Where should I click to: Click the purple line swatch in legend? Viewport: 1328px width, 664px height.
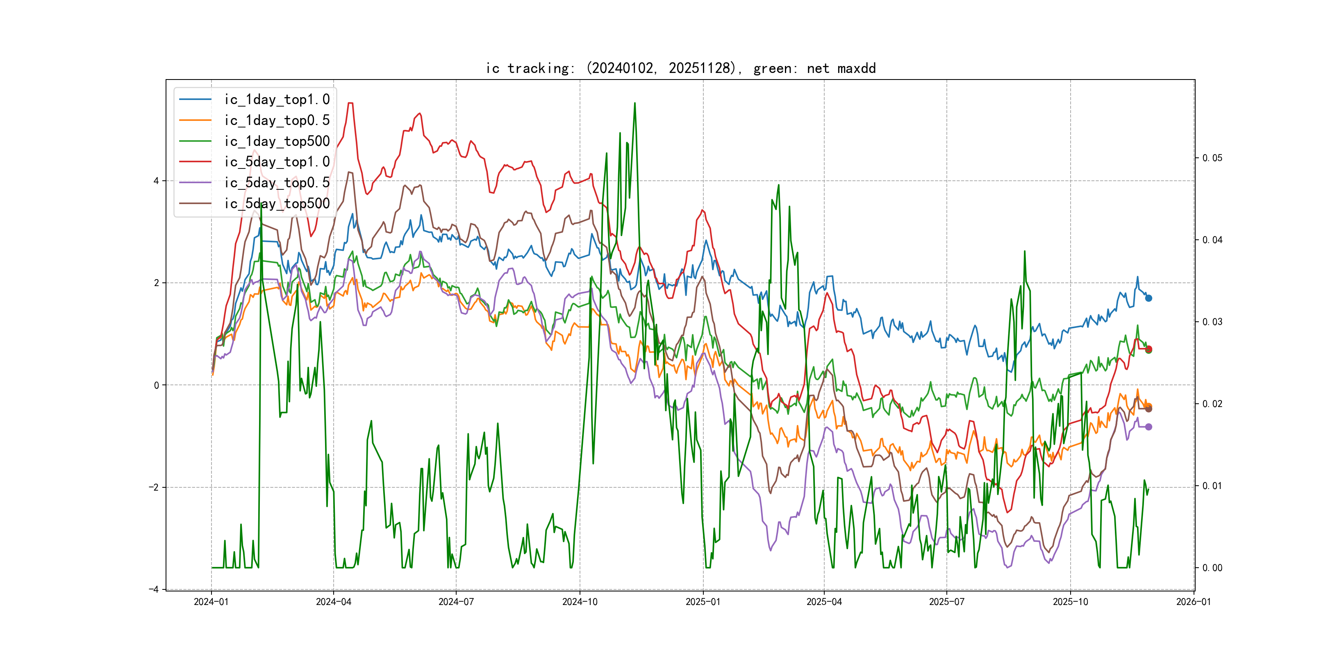pos(196,182)
